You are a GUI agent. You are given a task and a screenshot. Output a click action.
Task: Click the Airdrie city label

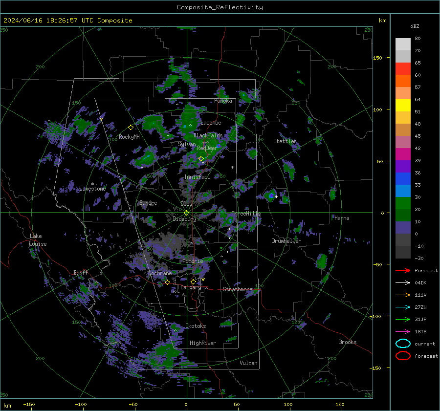click(x=193, y=261)
